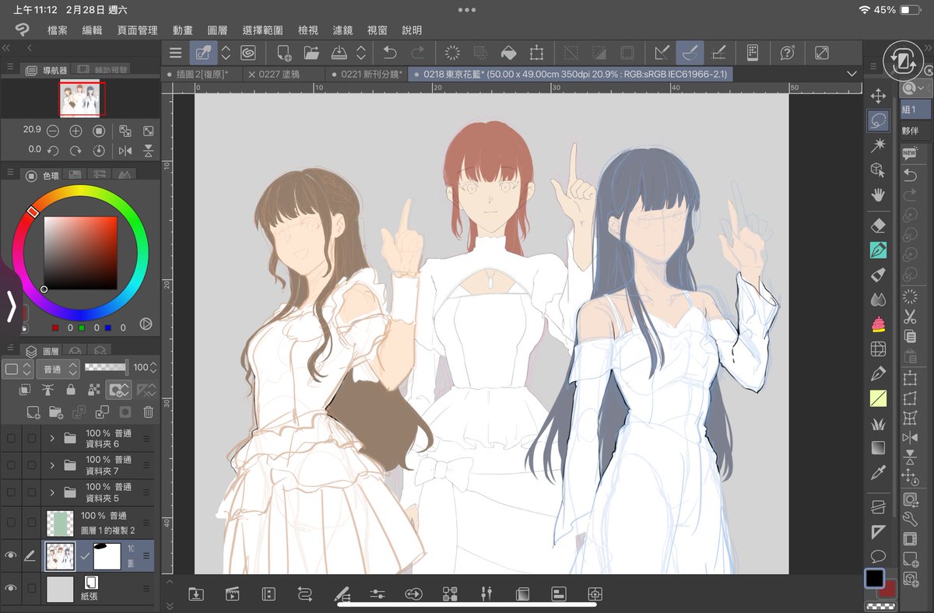Image resolution: width=934 pixels, height=613 pixels.
Task: Select the Balloon text tool
Action: click(x=878, y=555)
